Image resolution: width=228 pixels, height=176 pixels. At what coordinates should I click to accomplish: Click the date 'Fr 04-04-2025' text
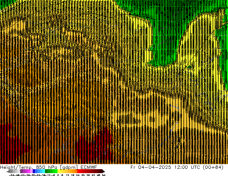coord(151,167)
